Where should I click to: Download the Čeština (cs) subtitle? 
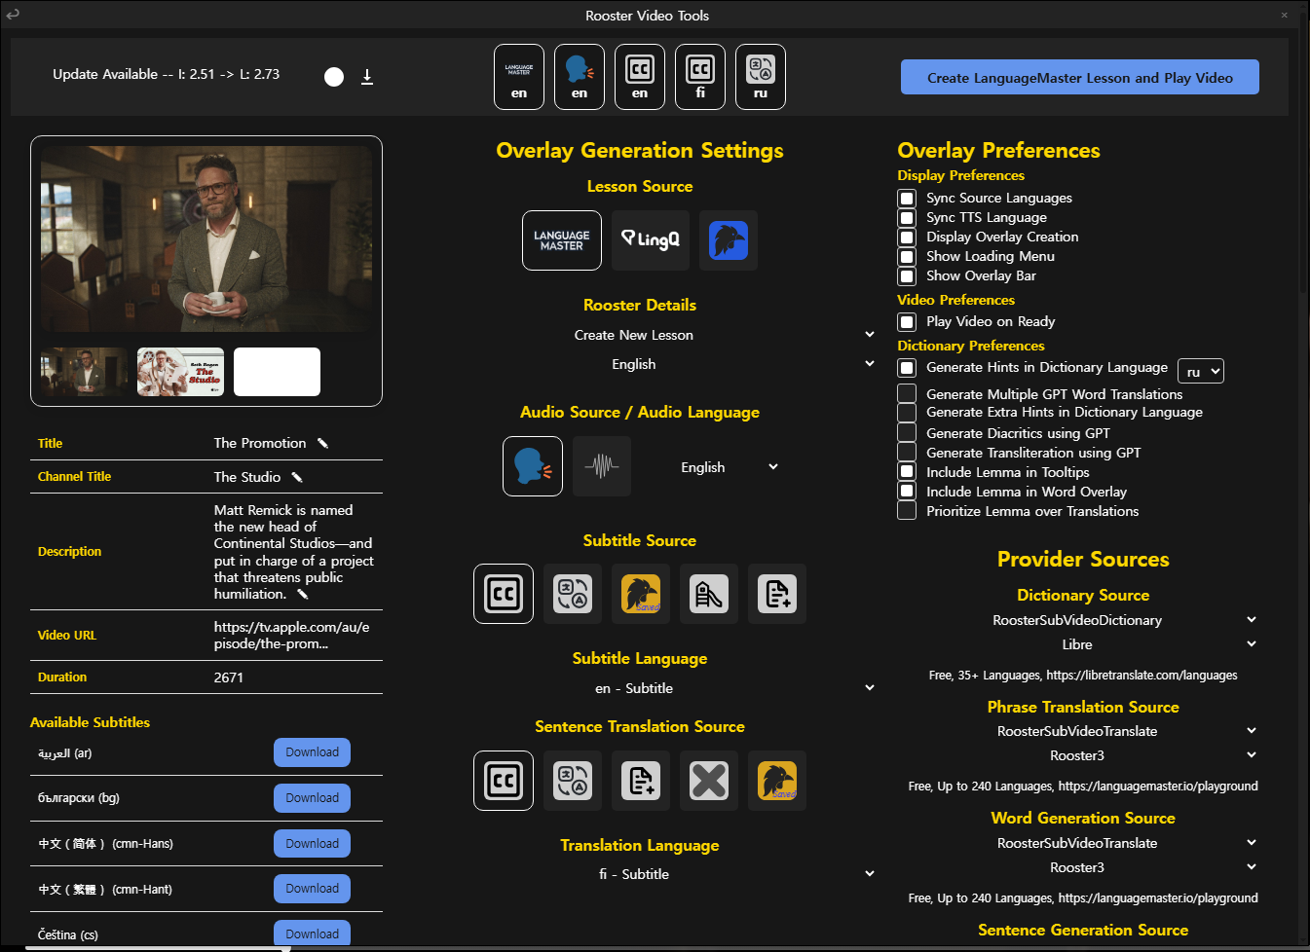click(x=312, y=933)
